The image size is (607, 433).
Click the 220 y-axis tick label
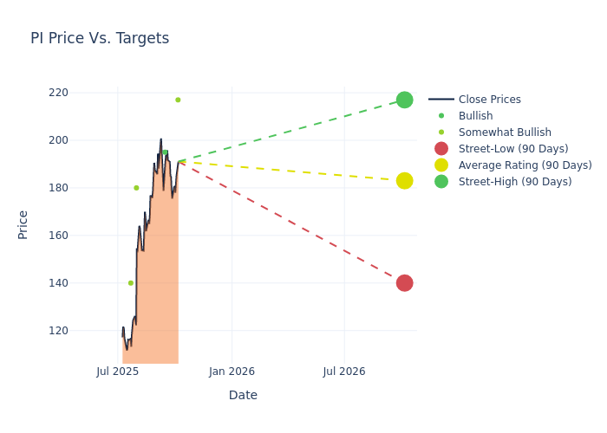(82, 93)
